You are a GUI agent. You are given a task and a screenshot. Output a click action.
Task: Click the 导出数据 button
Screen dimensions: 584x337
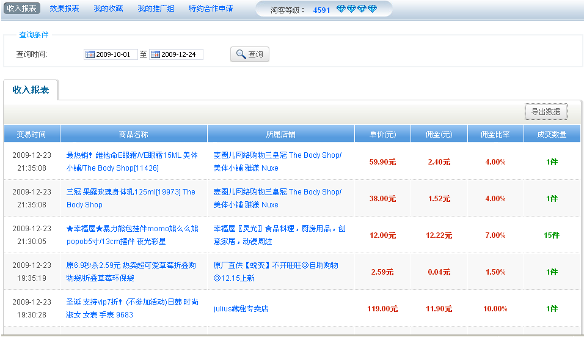pos(546,112)
